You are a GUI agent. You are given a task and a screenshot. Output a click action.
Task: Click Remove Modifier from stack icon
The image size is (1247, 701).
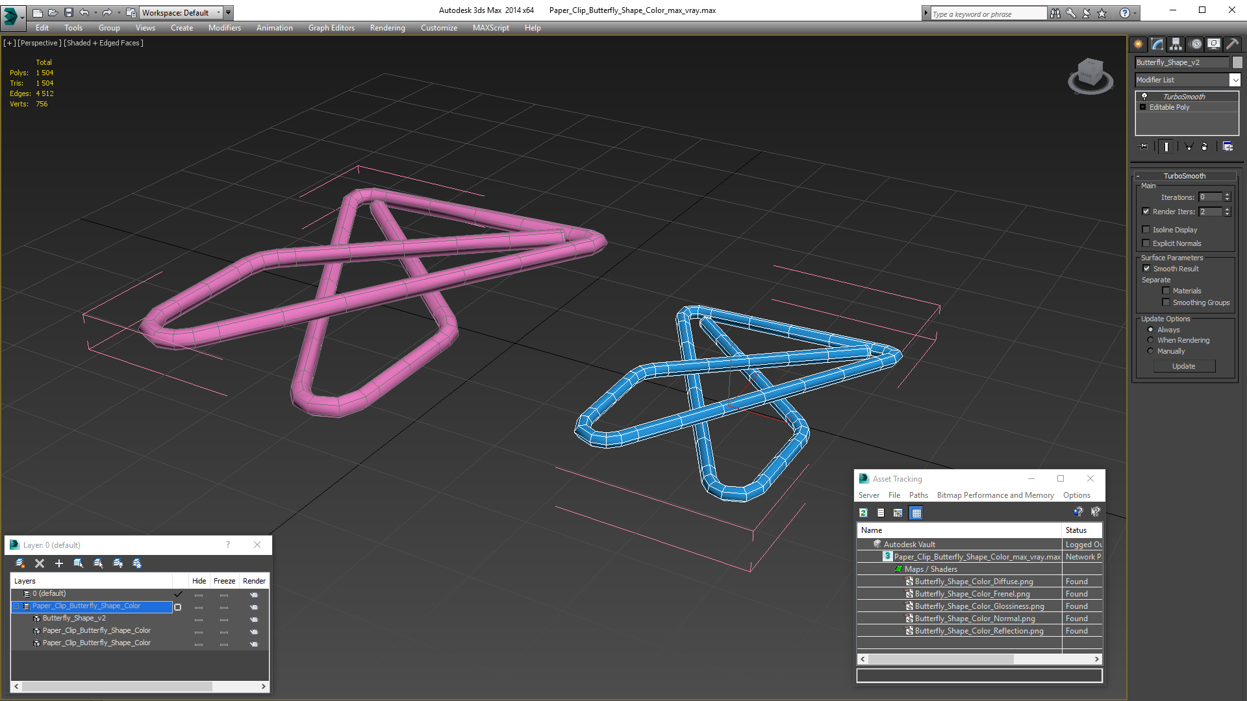[1205, 147]
